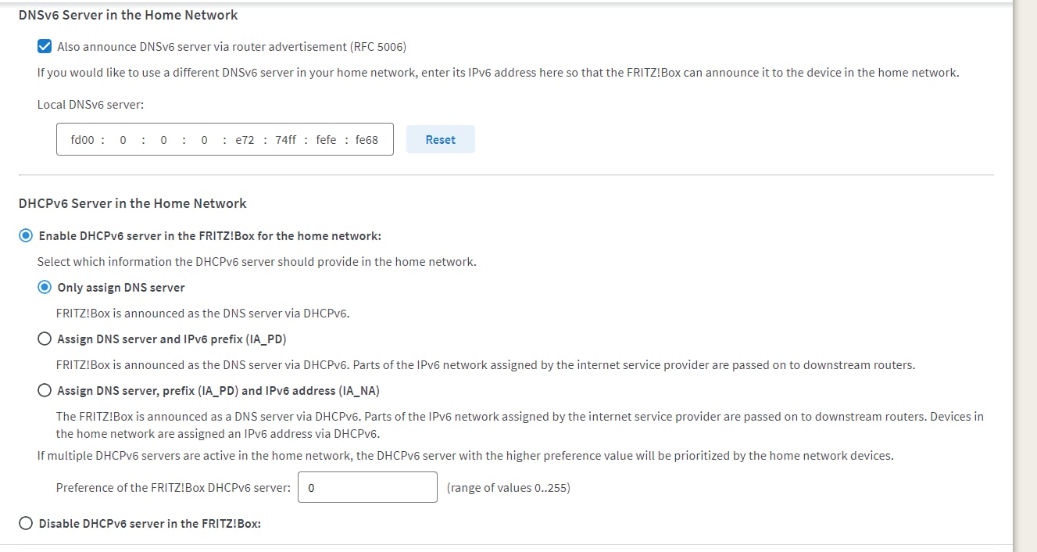
Task: Focus the DHCPv6 server preference value field
Action: (367, 487)
